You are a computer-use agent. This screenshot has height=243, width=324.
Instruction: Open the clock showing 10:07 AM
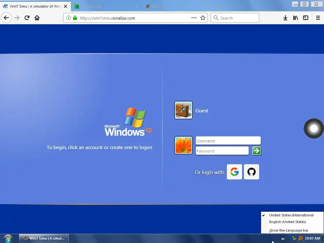coord(312,238)
